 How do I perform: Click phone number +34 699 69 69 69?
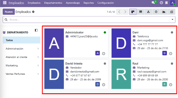point(147,75)
